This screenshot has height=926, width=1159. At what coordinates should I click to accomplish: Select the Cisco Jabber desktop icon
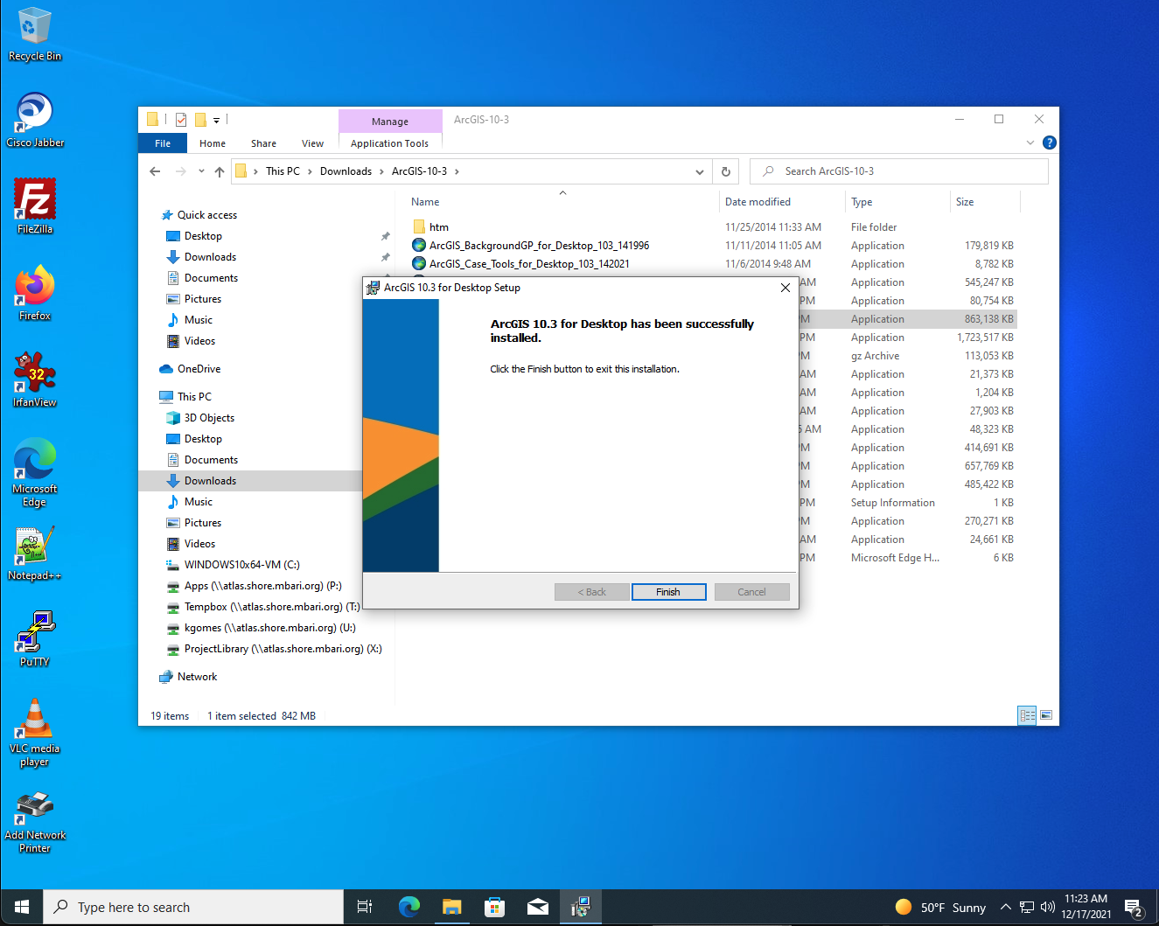(x=35, y=120)
